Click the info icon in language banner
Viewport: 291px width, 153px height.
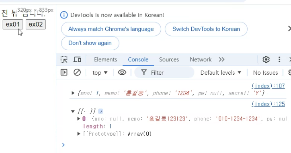[64, 15]
